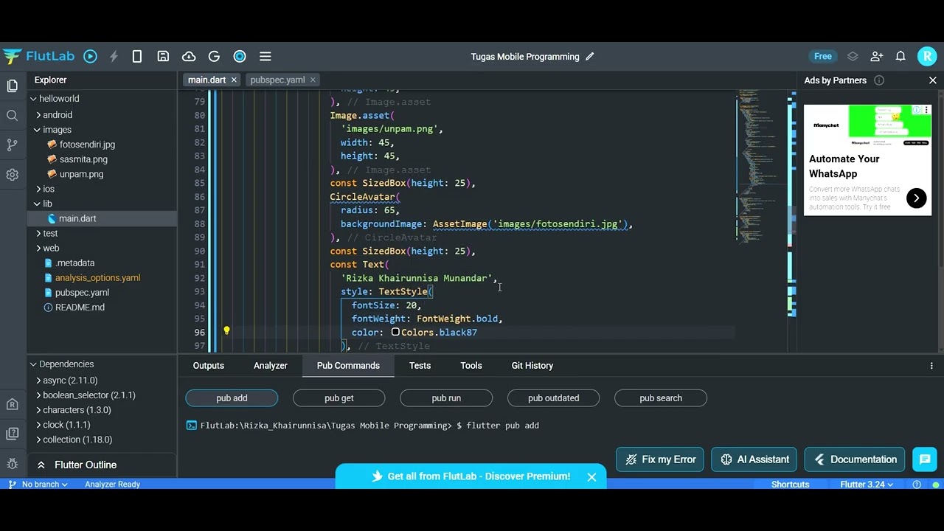Open the user avatar R in the header
This screenshot has height=531, width=944.
pyautogui.click(x=926, y=56)
